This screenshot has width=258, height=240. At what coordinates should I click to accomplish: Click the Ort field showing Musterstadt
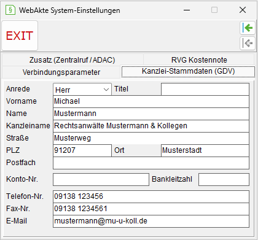point(205,150)
